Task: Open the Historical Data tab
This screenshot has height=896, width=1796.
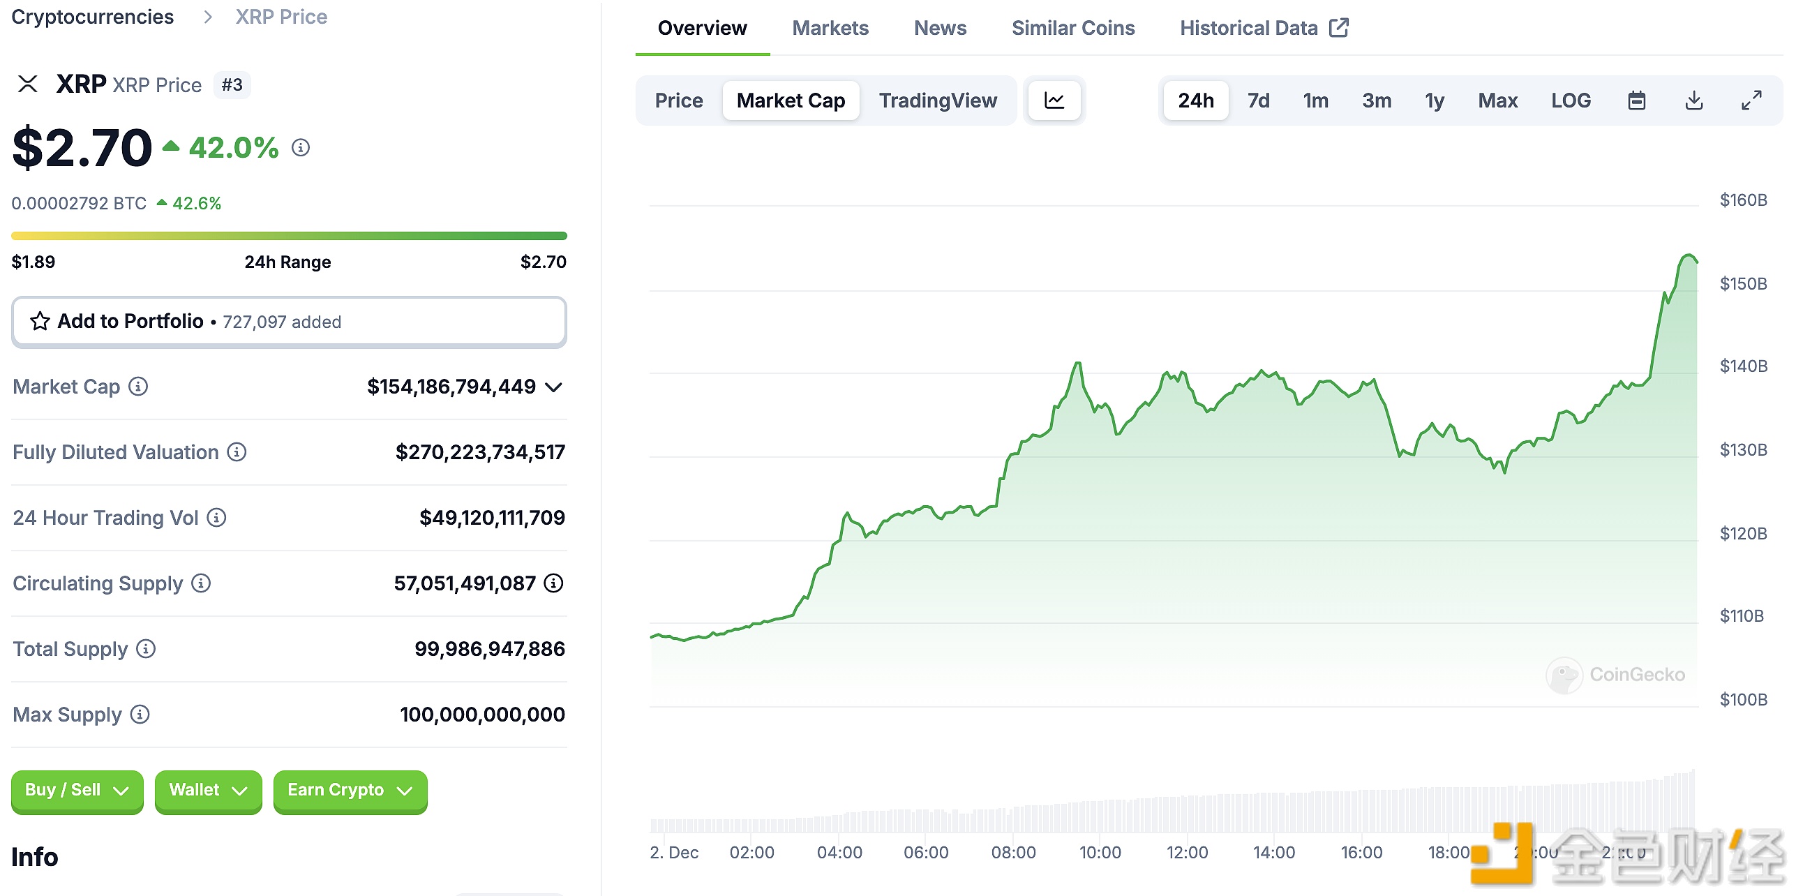Action: (x=1264, y=28)
